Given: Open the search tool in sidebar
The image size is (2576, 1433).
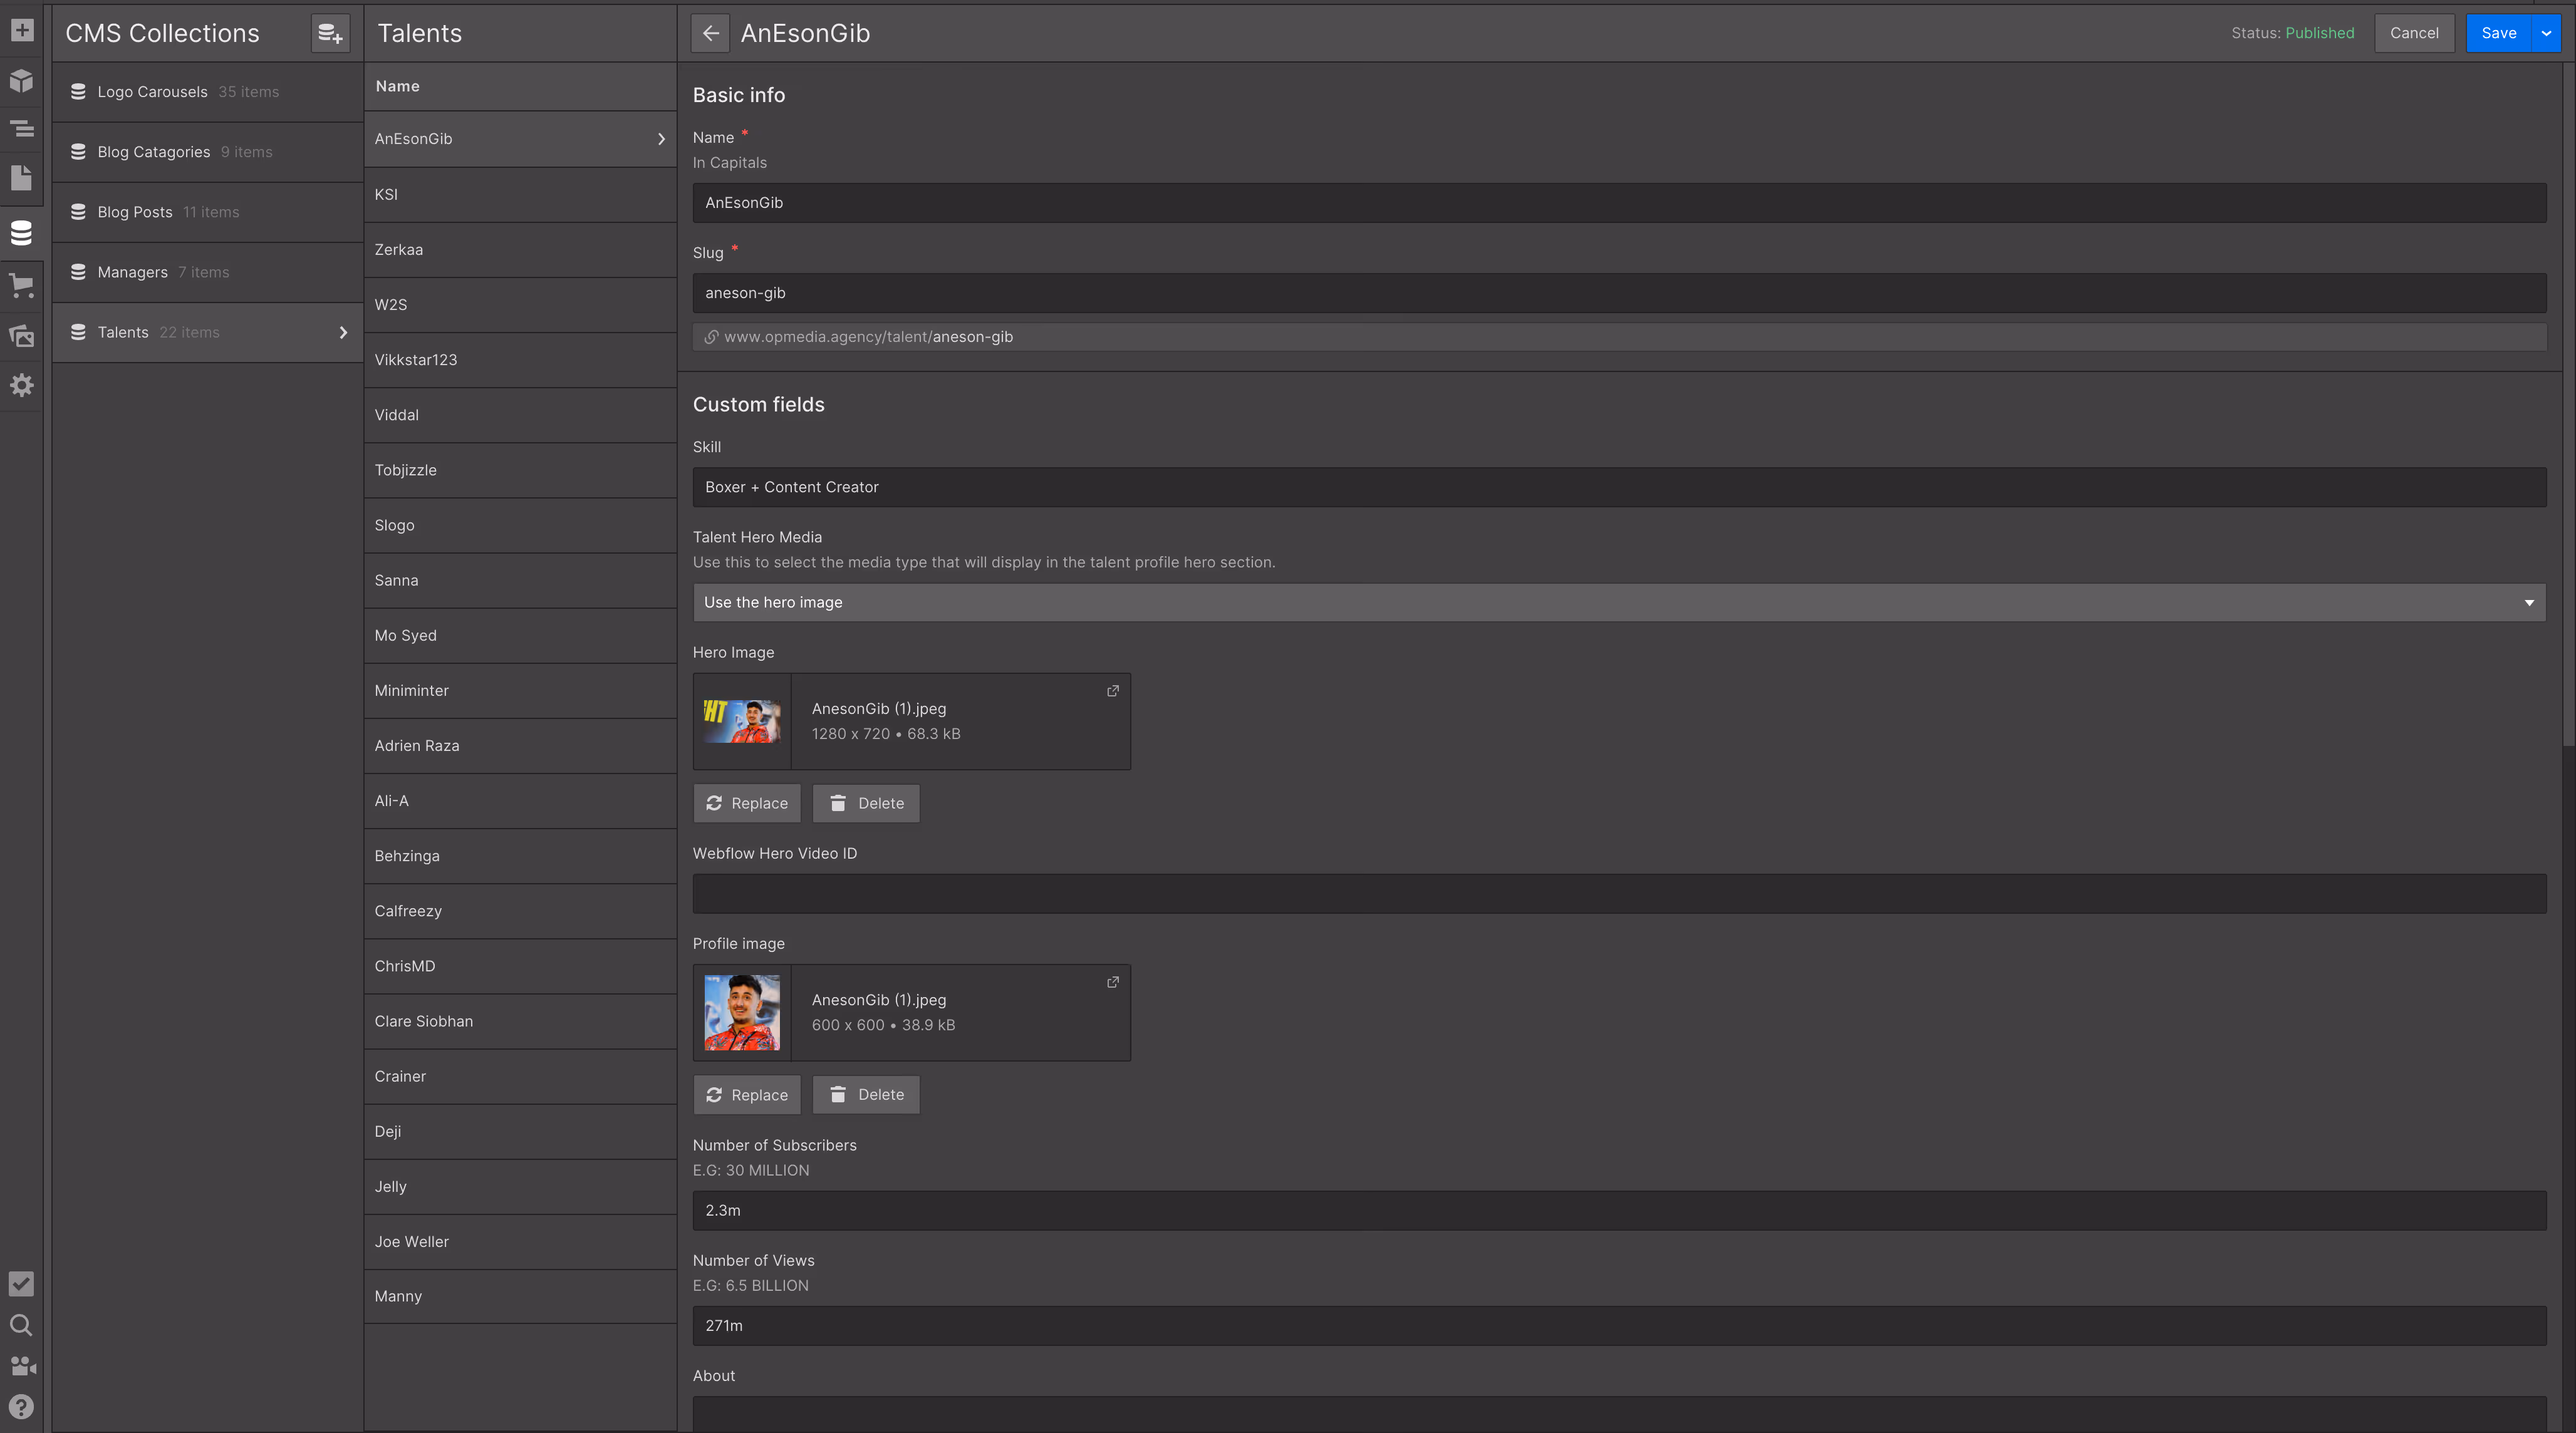Looking at the screenshot, I should 21,1325.
